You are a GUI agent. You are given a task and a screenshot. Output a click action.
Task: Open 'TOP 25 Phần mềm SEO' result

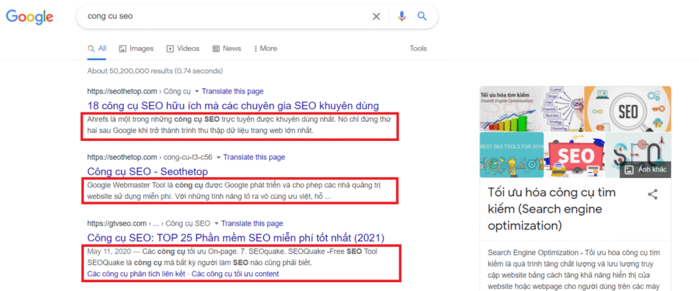236,238
